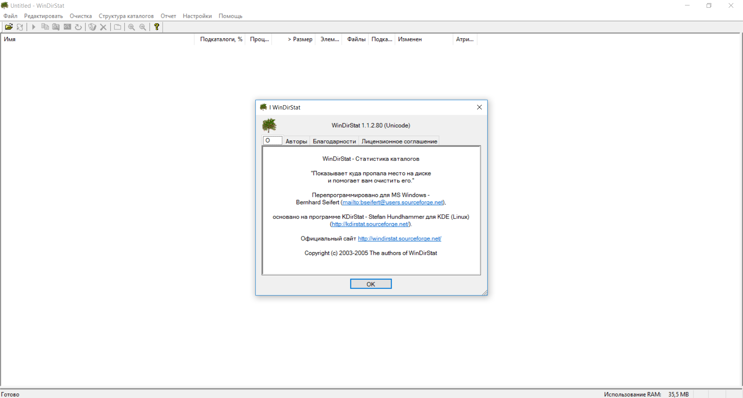Viewport: 743px width, 398px height.
Task: Click the dialog resize grip corner
Action: 484,292
